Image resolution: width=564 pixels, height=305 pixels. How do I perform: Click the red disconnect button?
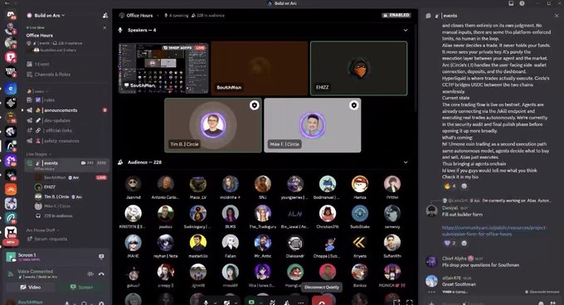click(x=322, y=302)
